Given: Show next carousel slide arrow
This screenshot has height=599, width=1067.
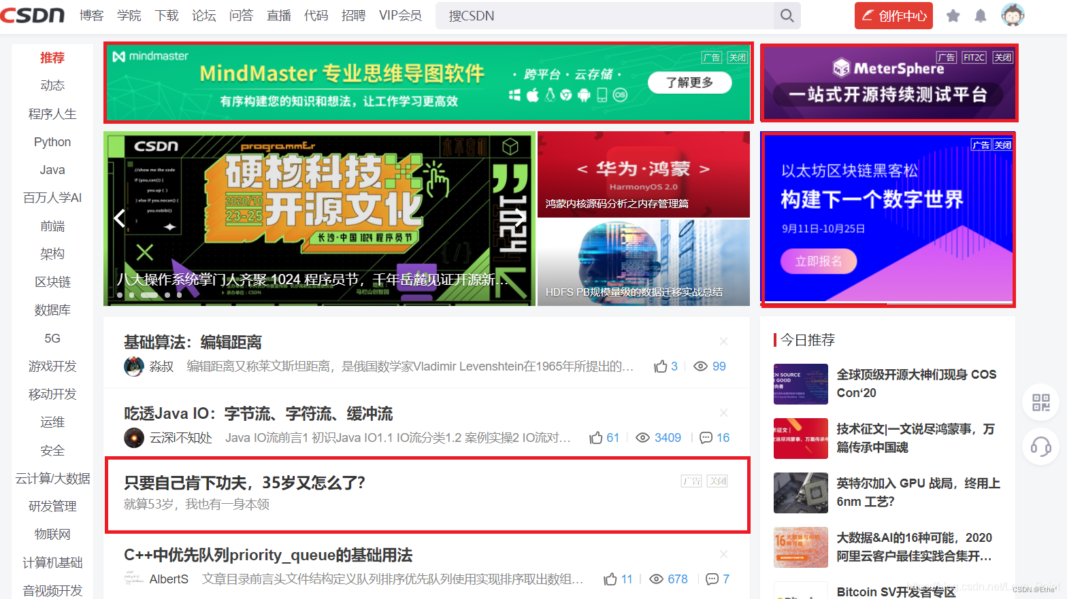Looking at the screenshot, I should click(x=519, y=218).
